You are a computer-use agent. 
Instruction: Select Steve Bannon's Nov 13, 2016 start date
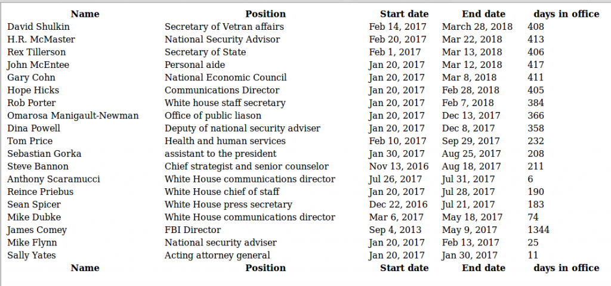(399, 167)
